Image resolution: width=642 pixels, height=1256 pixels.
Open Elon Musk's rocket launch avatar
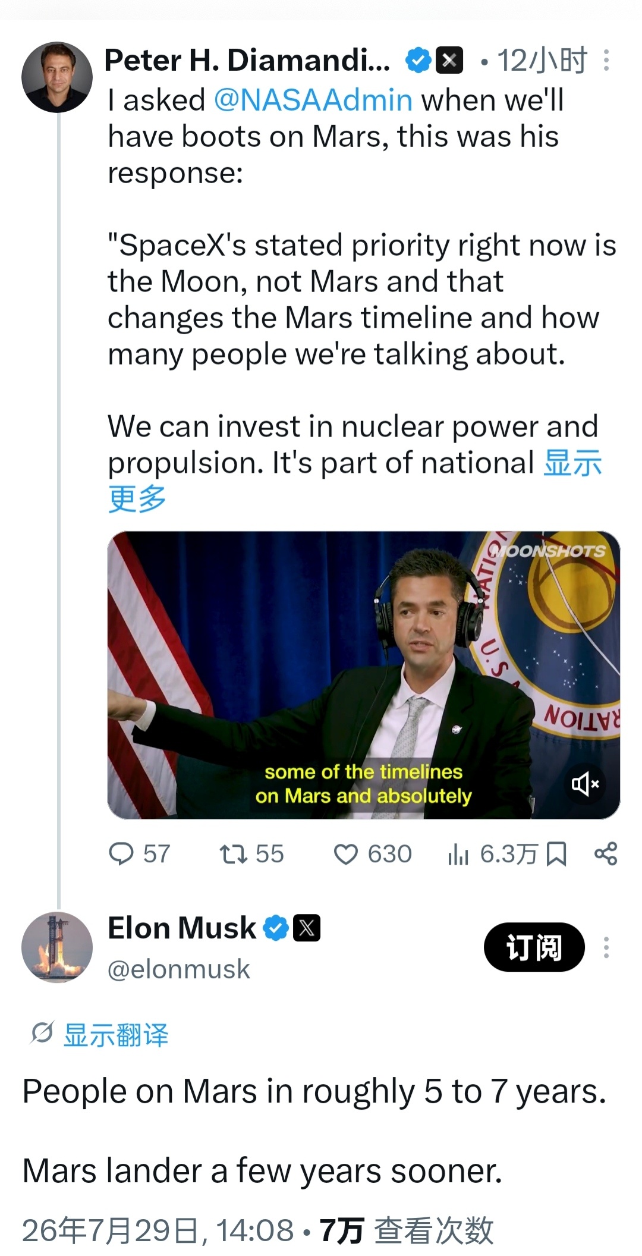coord(57,947)
